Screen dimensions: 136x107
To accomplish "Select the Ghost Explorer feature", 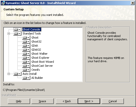I will (40, 58).
